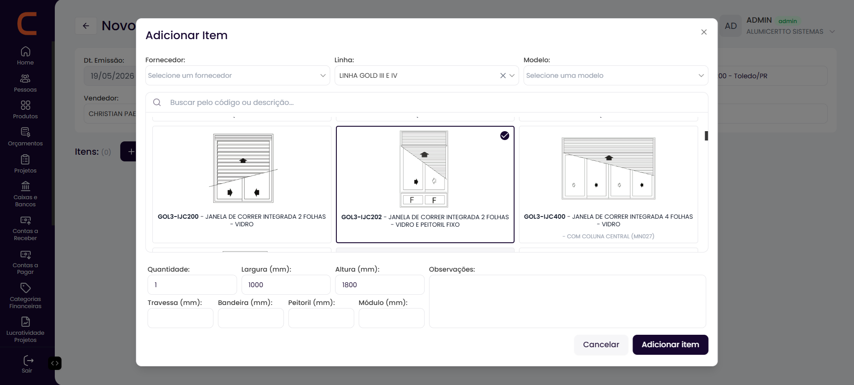The width and height of the screenshot is (854, 385).
Task: Open Pessoas in the sidebar
Action: [25, 78]
